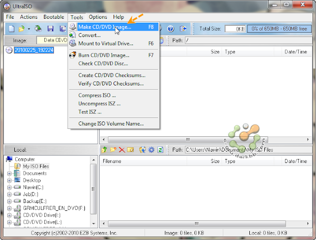Click the New Folder icon in Local toolbar
Image resolution: width=316 pixels, height=240 pixels.
pos(113,150)
